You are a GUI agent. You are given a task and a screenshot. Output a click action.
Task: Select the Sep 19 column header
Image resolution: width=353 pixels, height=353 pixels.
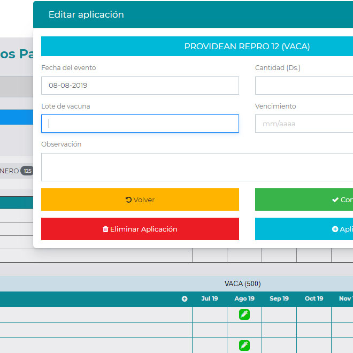(x=279, y=299)
